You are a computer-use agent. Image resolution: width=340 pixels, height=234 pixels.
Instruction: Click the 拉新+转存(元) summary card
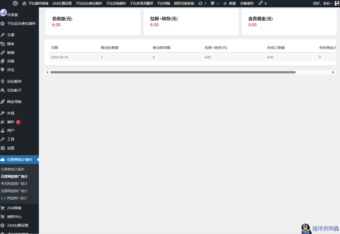191,22
